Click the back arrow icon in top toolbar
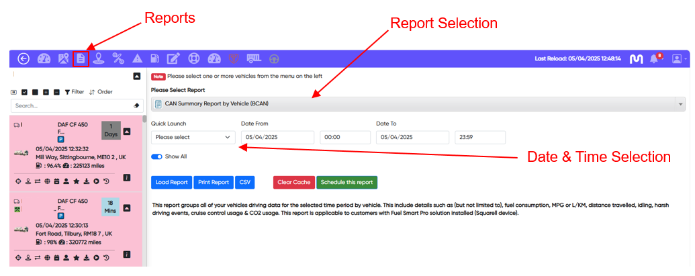The height and width of the screenshot is (276, 695). (24, 59)
